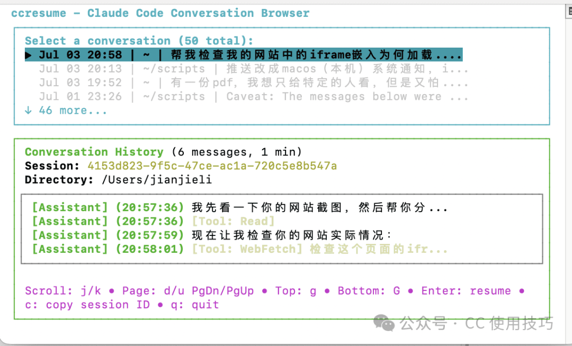Click the [Tool: Read] message line

coord(233,221)
